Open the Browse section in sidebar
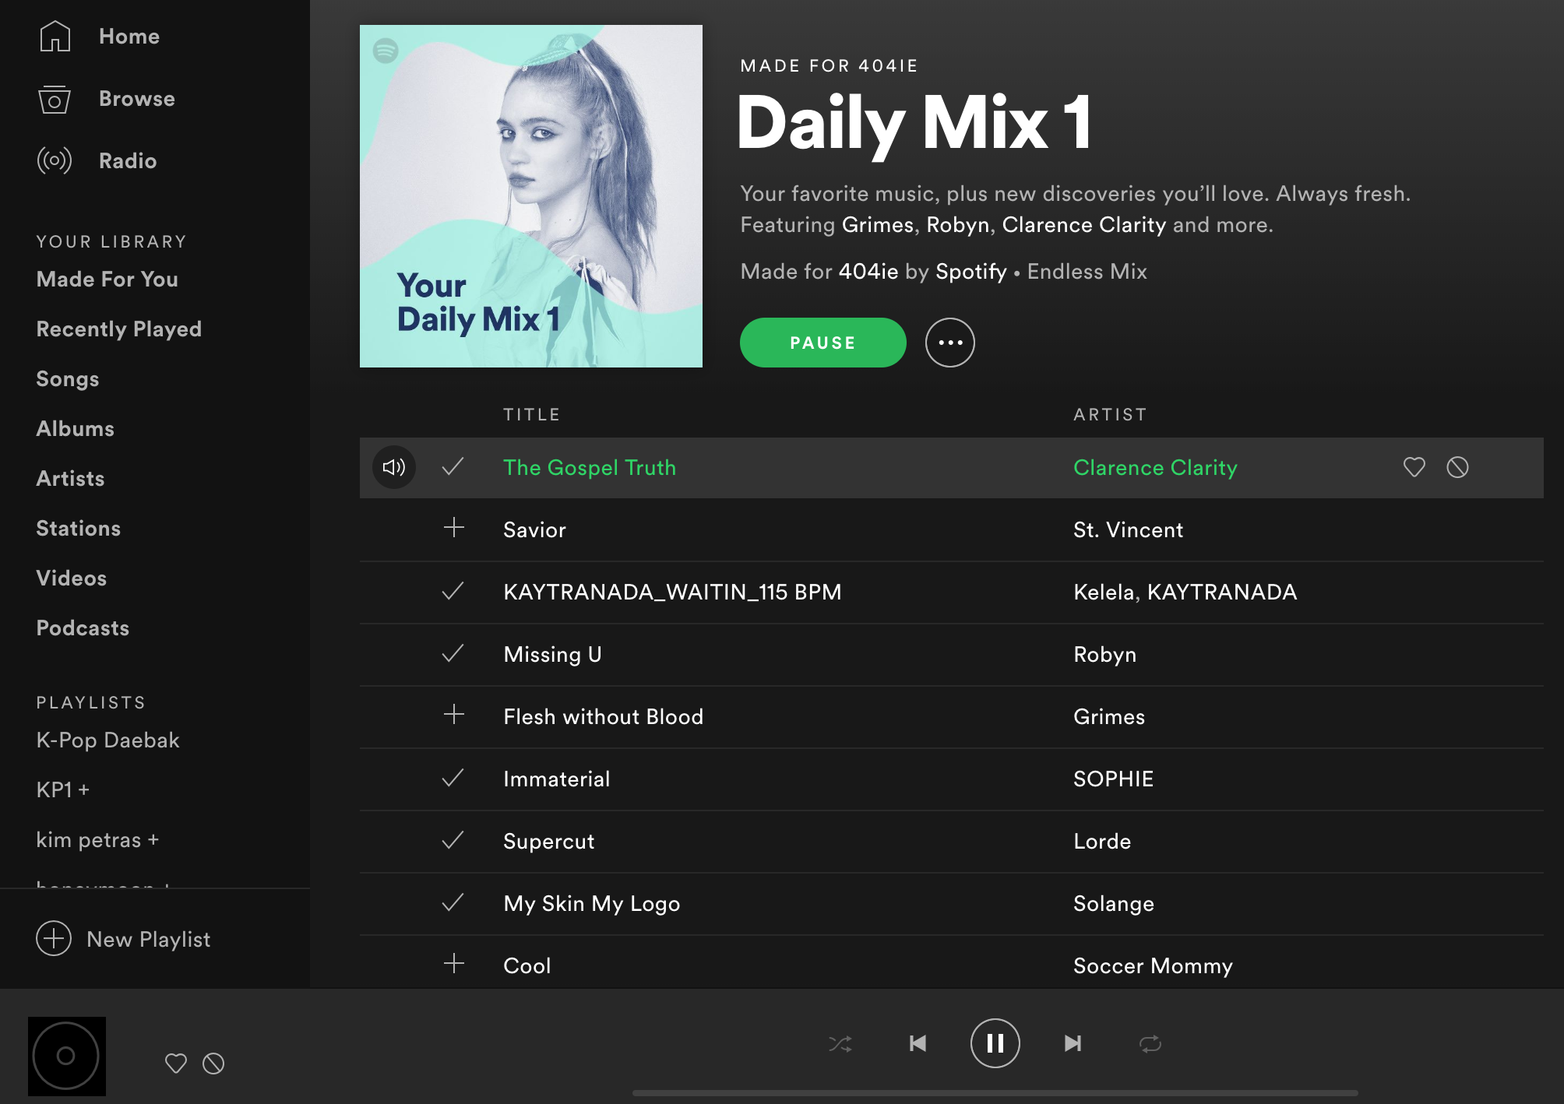This screenshot has height=1104, width=1564. point(135,98)
